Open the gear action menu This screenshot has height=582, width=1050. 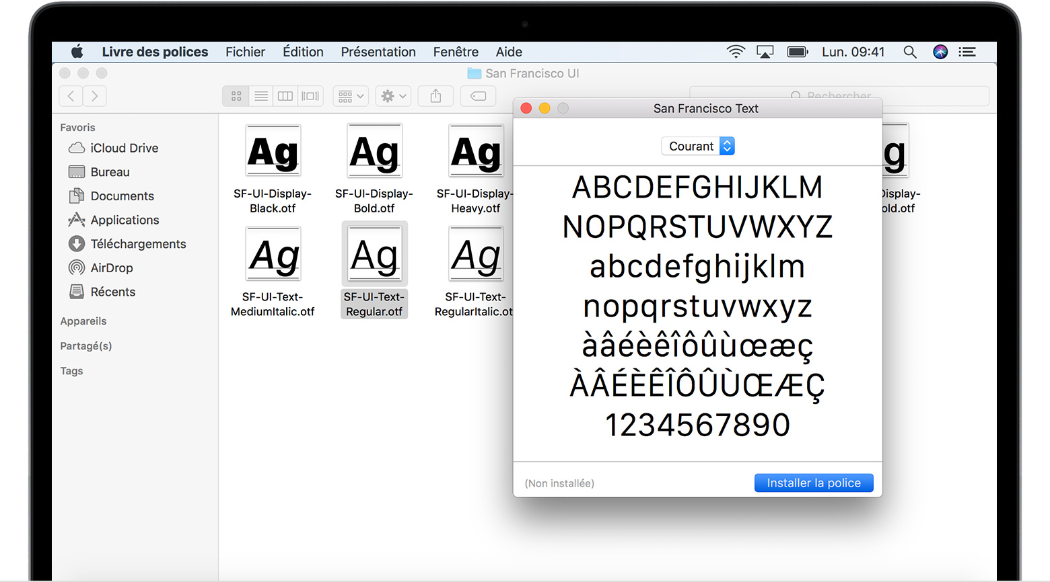pyautogui.click(x=393, y=96)
